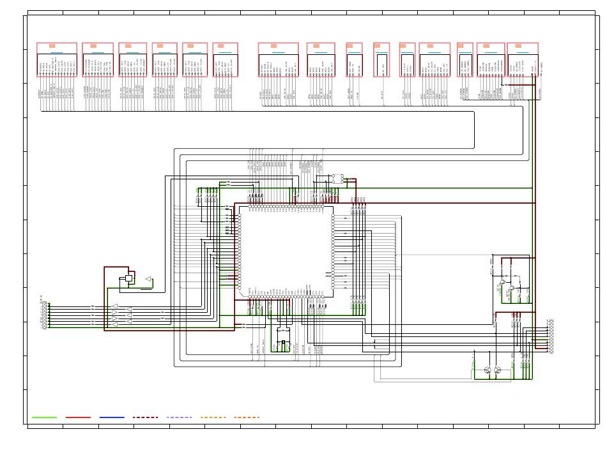
Task: Click the solid blue line in the legend
Action: point(112,417)
